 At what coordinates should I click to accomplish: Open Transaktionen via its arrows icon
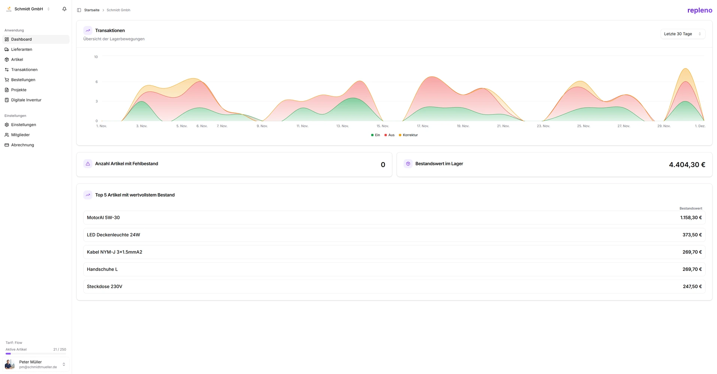point(6,69)
